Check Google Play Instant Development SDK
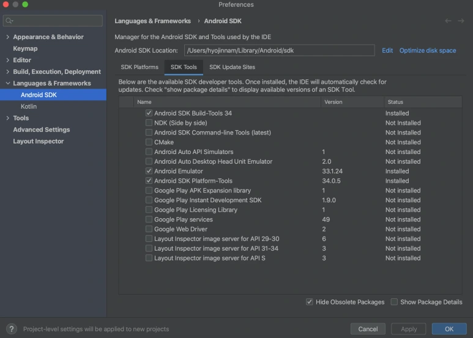The height and width of the screenshot is (338, 473). 149,200
